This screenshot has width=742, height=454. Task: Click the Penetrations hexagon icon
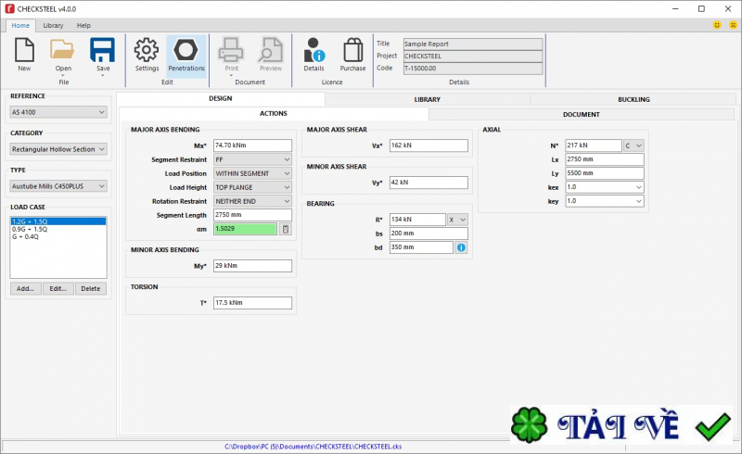point(185,50)
